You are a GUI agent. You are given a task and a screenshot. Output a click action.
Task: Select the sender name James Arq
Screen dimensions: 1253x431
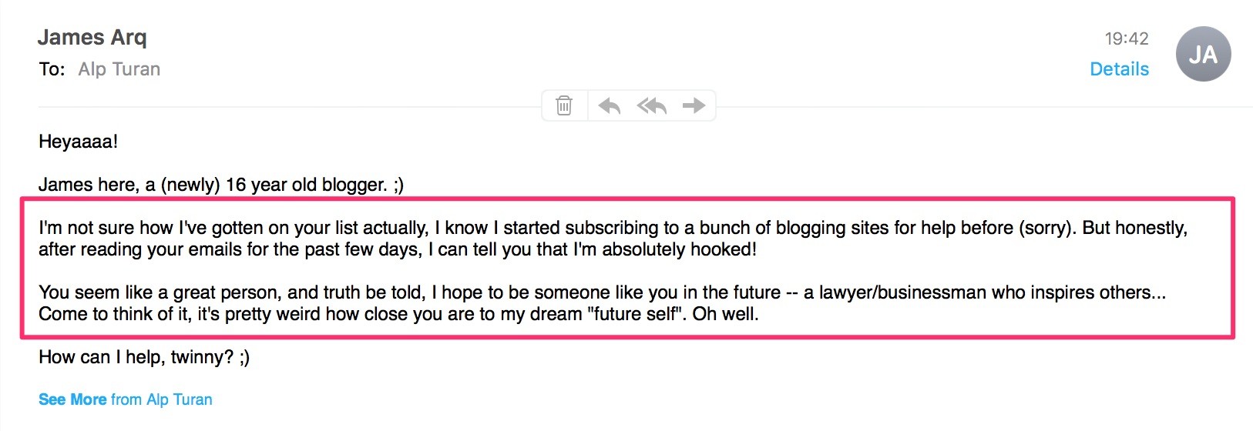pyautogui.click(x=92, y=37)
